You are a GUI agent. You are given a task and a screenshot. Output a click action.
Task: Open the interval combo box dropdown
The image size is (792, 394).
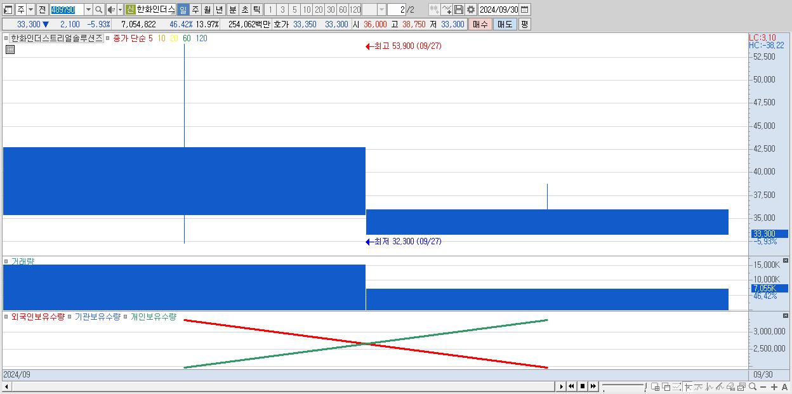coord(381,10)
